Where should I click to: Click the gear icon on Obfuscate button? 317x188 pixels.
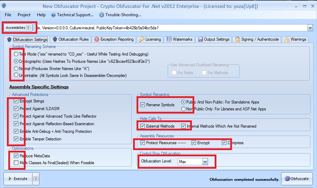[x=287, y=179]
